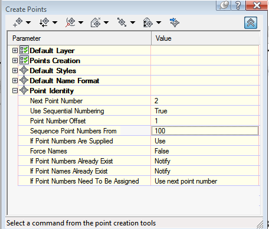Screen dimensions: 269x229
Task: Select the Points Creation row label
Action: [55, 61]
